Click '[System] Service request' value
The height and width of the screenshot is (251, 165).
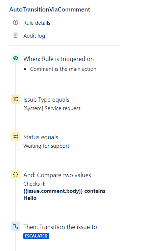tap(52, 108)
